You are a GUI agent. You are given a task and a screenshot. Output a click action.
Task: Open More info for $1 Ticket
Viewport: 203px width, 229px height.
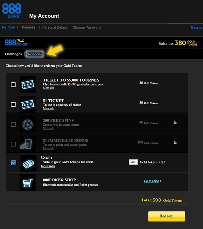pos(48,108)
